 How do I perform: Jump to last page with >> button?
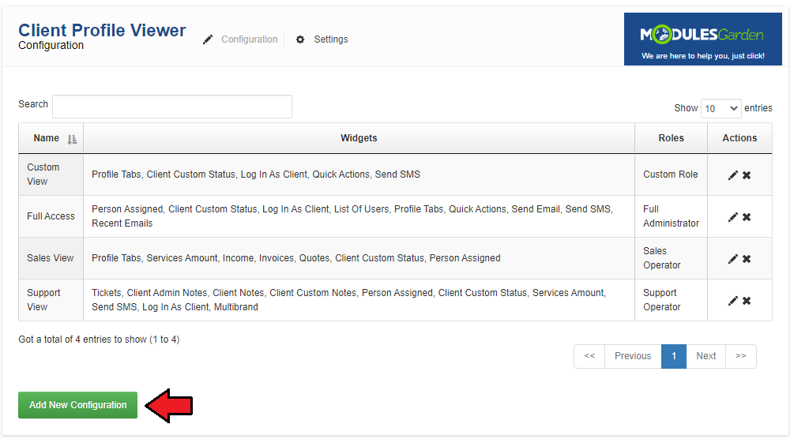tap(741, 356)
